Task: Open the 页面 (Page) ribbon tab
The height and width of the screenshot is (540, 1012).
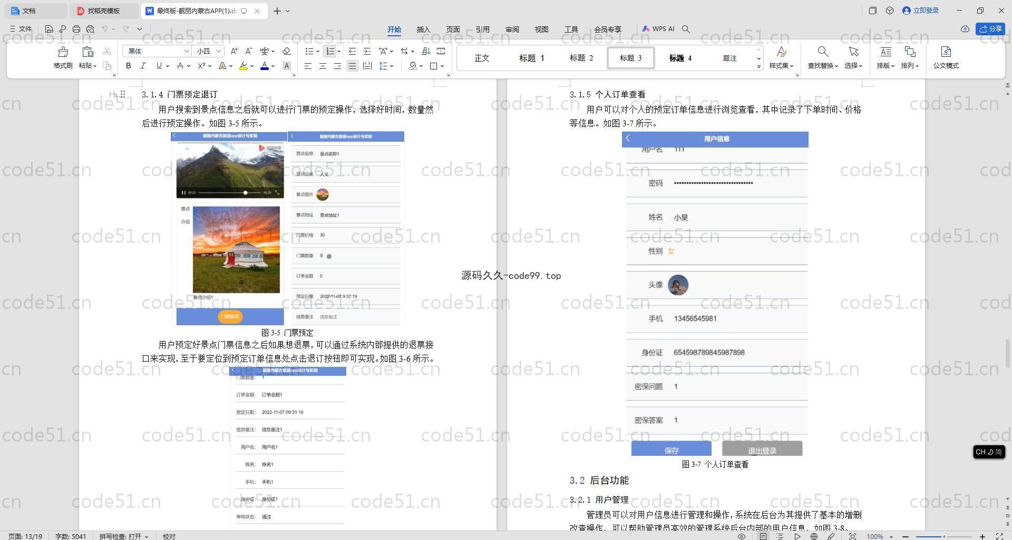Action: (x=453, y=29)
